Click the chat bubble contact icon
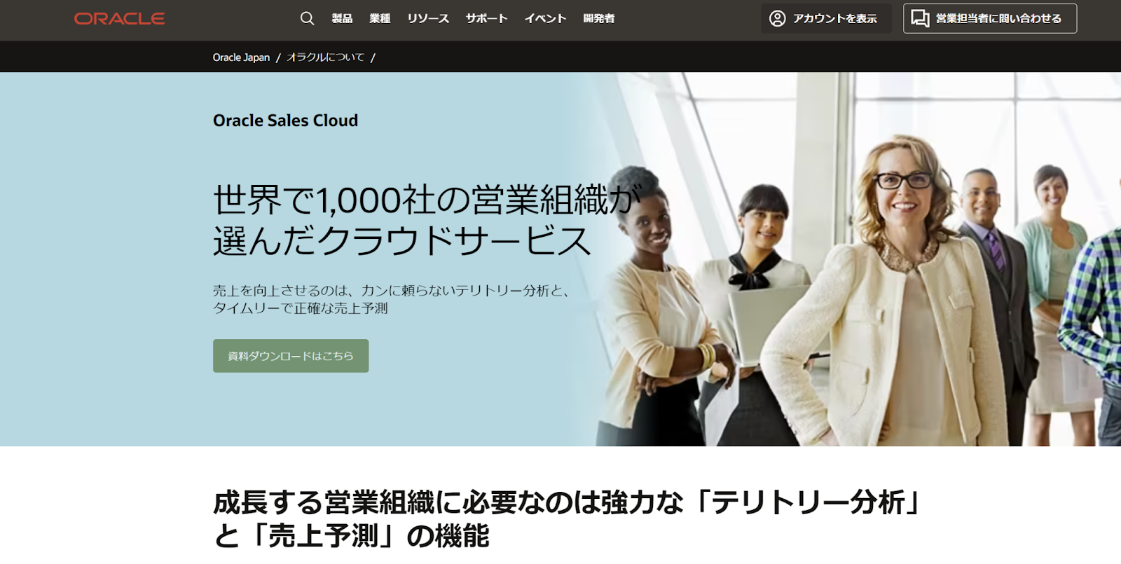1121x564 pixels. point(920,19)
